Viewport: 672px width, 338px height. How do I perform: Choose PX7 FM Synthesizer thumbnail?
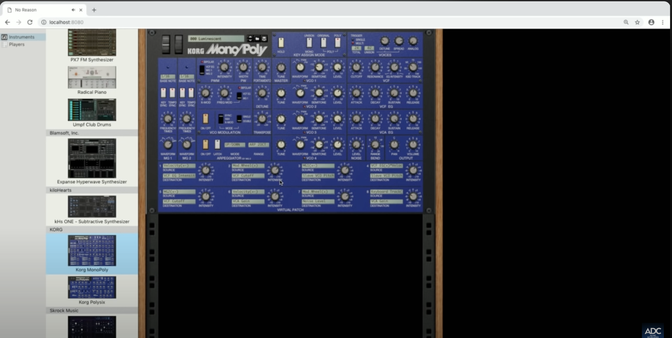click(x=92, y=43)
